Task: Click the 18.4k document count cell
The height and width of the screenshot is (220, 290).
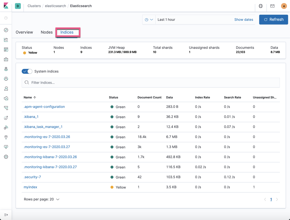Action: pos(142,137)
